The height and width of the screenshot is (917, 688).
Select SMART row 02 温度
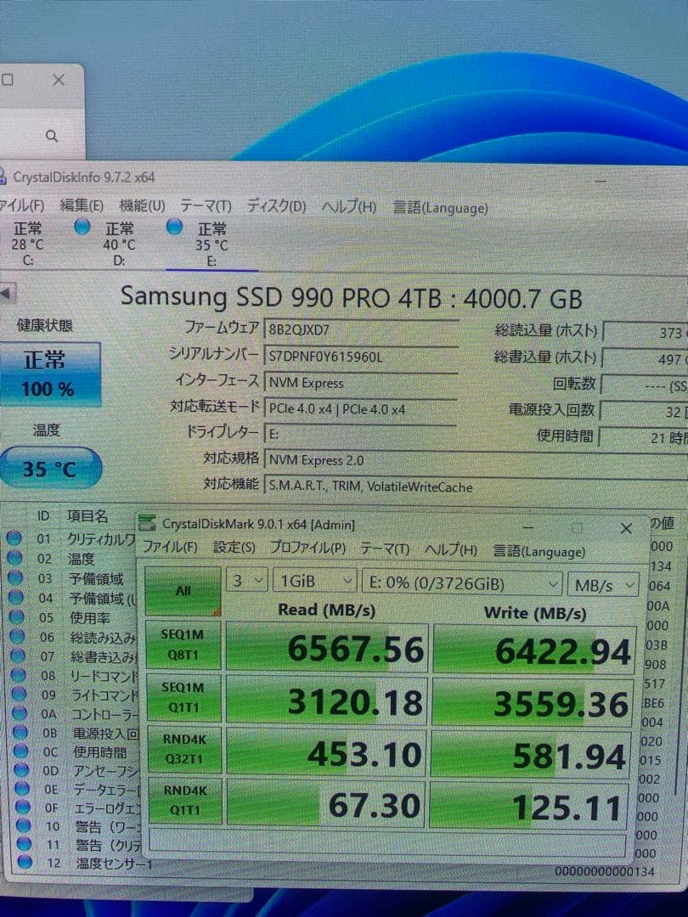pyautogui.click(x=70, y=558)
